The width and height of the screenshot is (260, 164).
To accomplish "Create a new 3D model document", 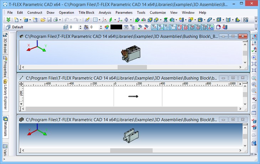I will click(26, 20).
